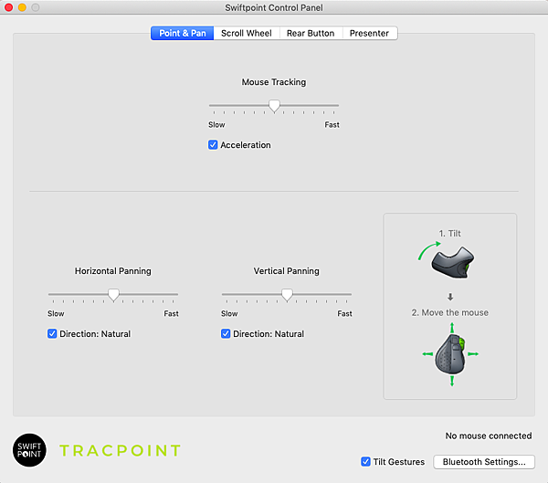Click the tilted mouse illustration
Image resolution: width=548 pixels, height=483 pixels.
click(453, 262)
